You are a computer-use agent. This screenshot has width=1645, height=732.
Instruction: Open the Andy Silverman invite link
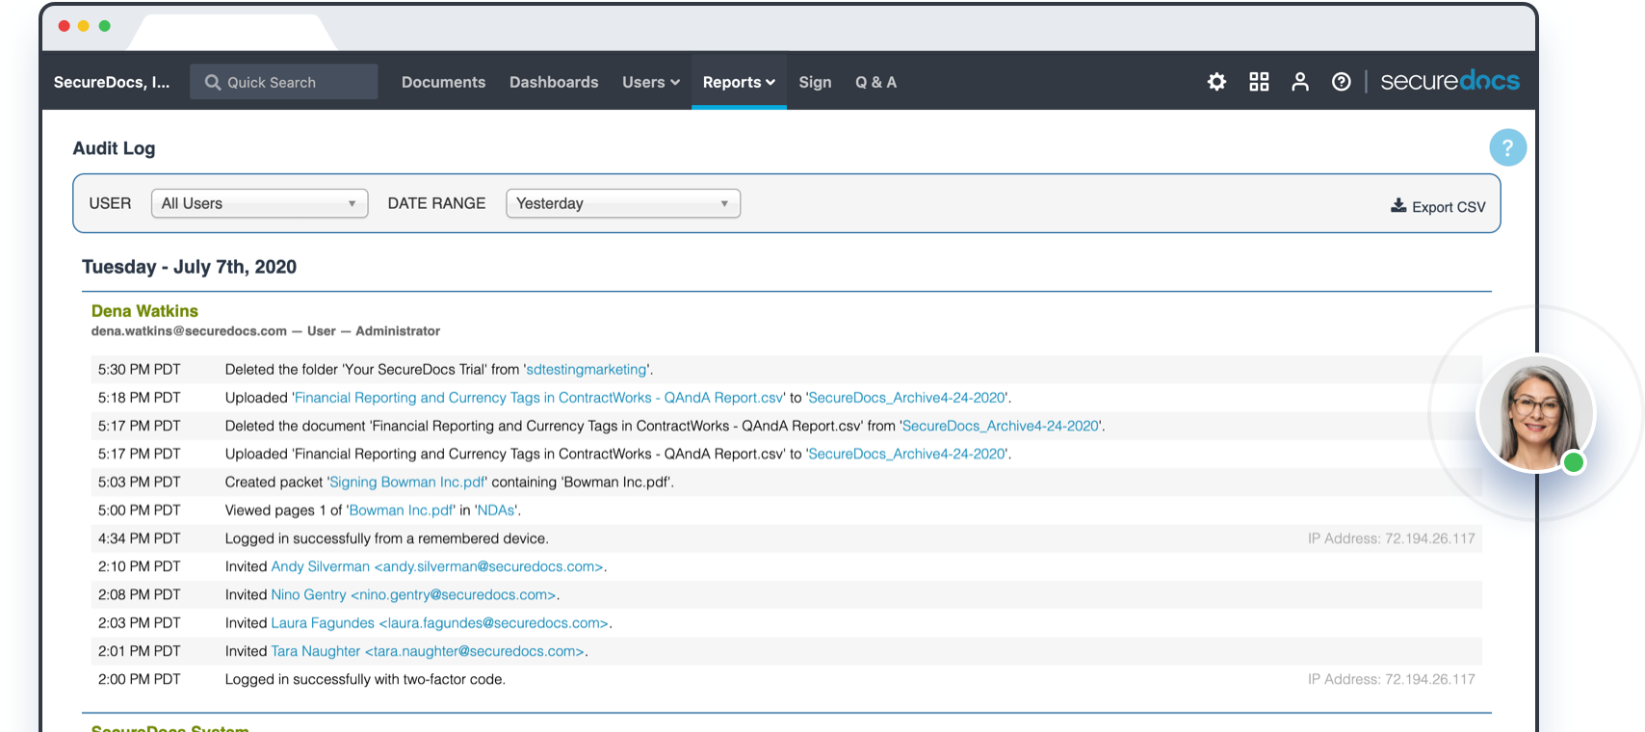tap(437, 567)
